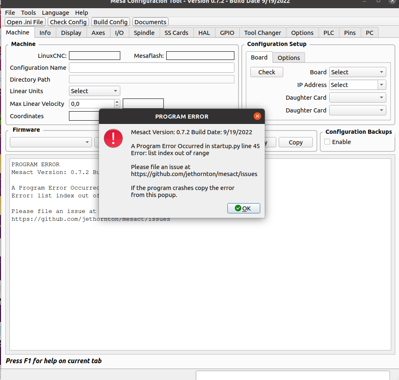Decrease Max Linear Velocity with down arrow
This screenshot has height=380, width=399.
coord(117,106)
